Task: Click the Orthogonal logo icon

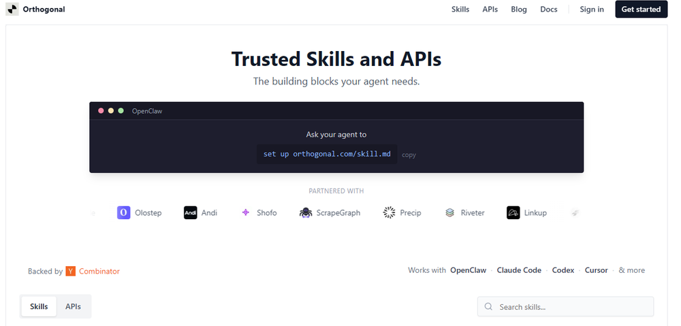Action: coord(12,10)
